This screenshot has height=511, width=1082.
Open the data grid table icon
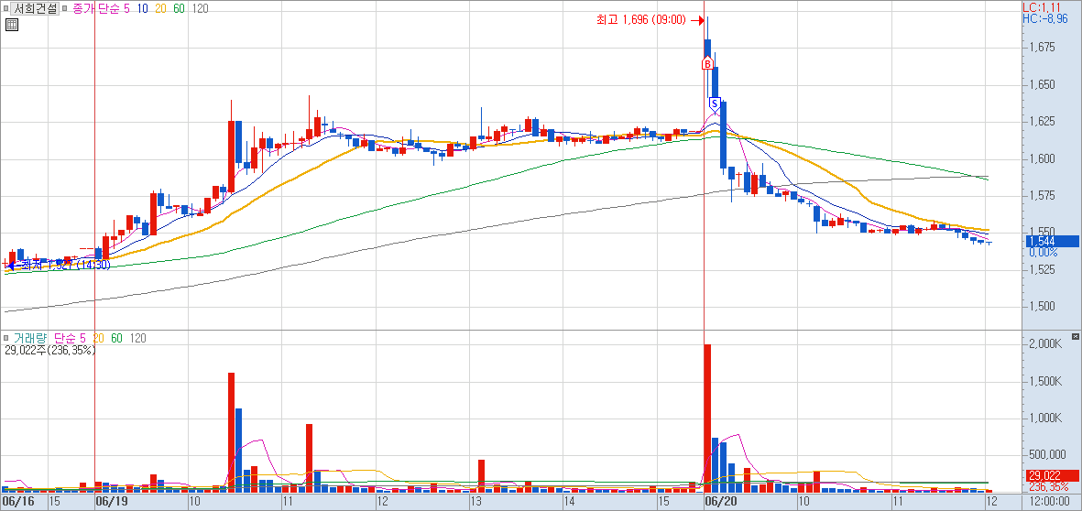[x=11, y=26]
